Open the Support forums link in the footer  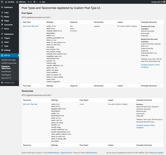point(66,152)
